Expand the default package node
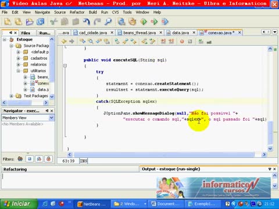279x209 pixels. (18, 52)
